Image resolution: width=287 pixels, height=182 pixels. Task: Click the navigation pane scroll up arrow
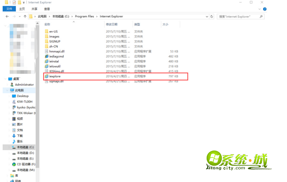37,23
